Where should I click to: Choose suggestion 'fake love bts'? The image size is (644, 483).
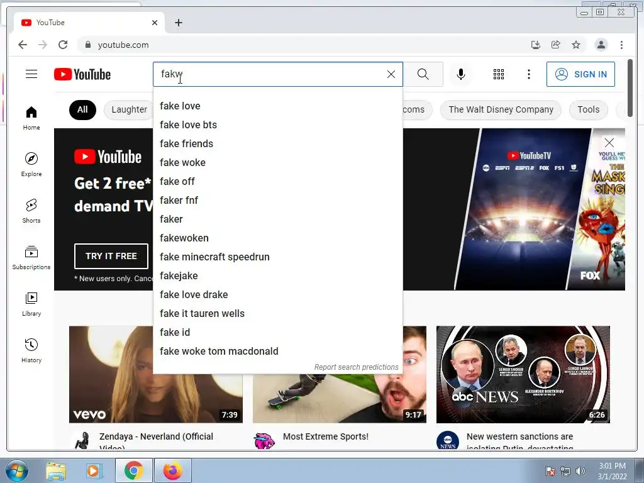point(277,125)
